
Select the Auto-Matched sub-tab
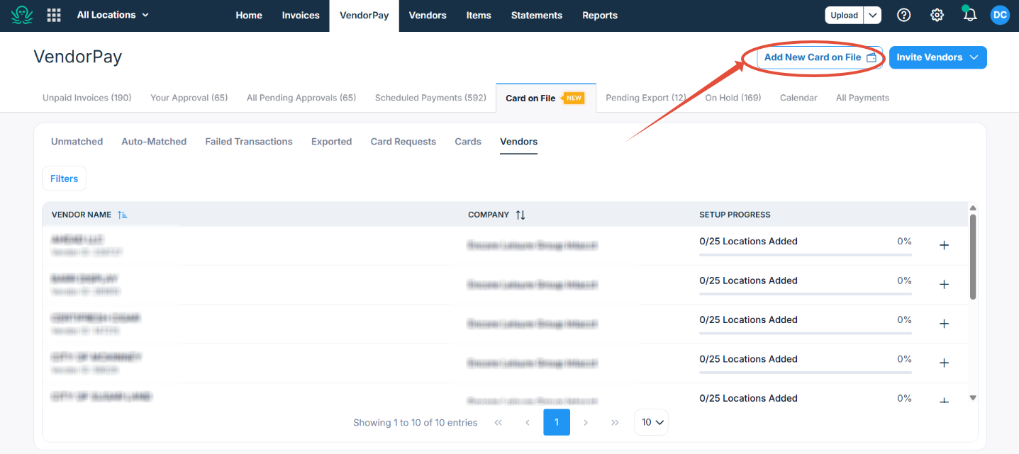154,142
